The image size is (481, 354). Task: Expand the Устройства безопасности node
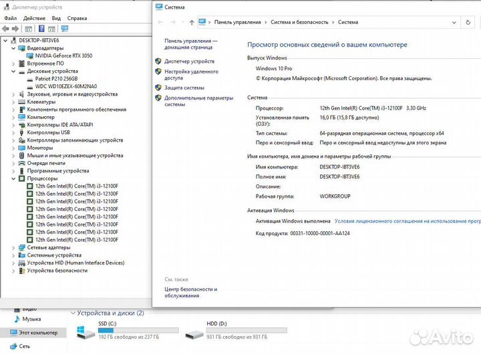(13, 271)
